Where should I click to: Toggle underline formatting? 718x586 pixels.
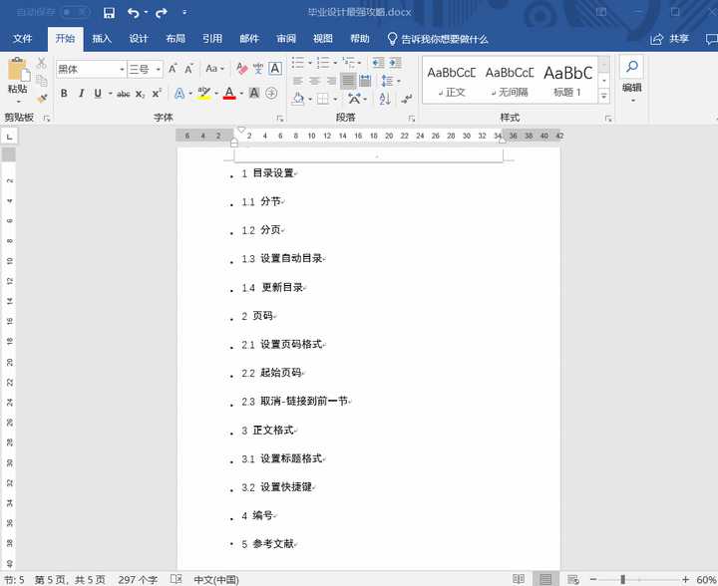pos(98,94)
